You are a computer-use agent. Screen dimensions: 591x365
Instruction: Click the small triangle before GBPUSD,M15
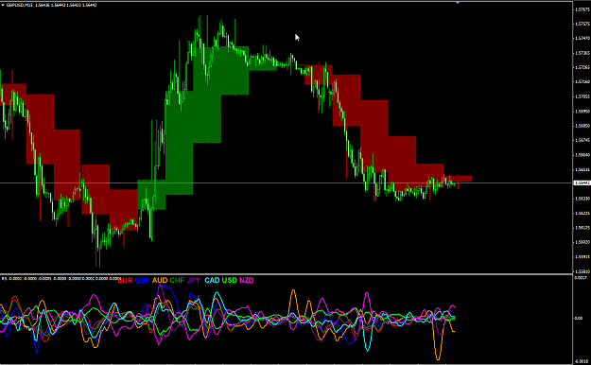click(x=3, y=6)
